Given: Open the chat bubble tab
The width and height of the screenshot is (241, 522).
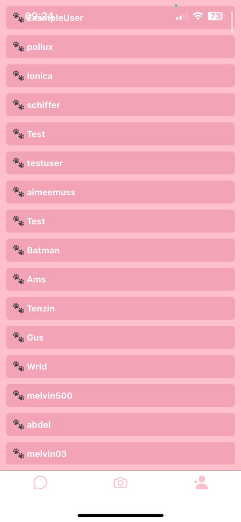Looking at the screenshot, I should pos(40,482).
